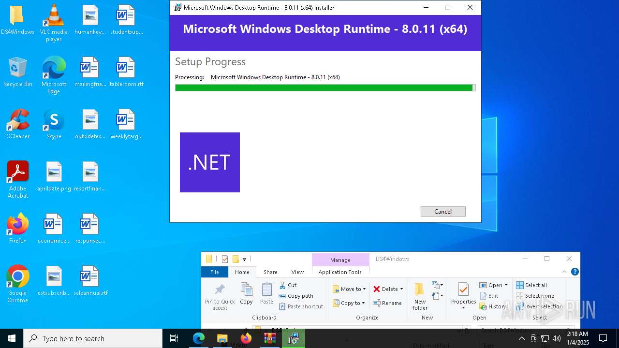Switch to the View ribbon tab

click(297, 272)
